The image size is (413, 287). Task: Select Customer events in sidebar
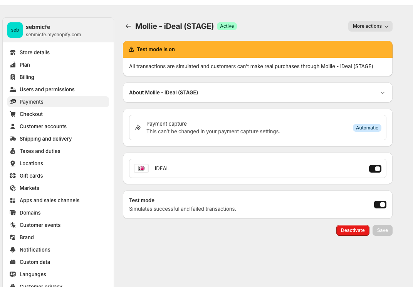tap(58, 225)
